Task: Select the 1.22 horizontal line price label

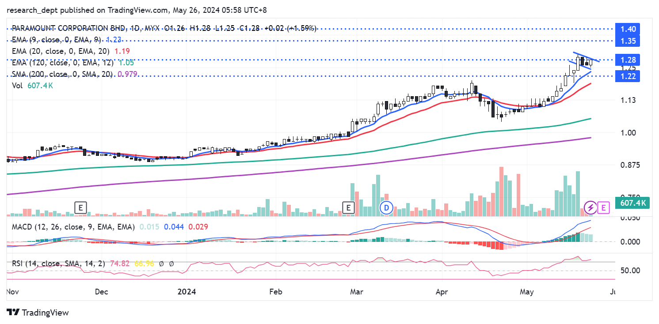Action: pyautogui.click(x=628, y=76)
